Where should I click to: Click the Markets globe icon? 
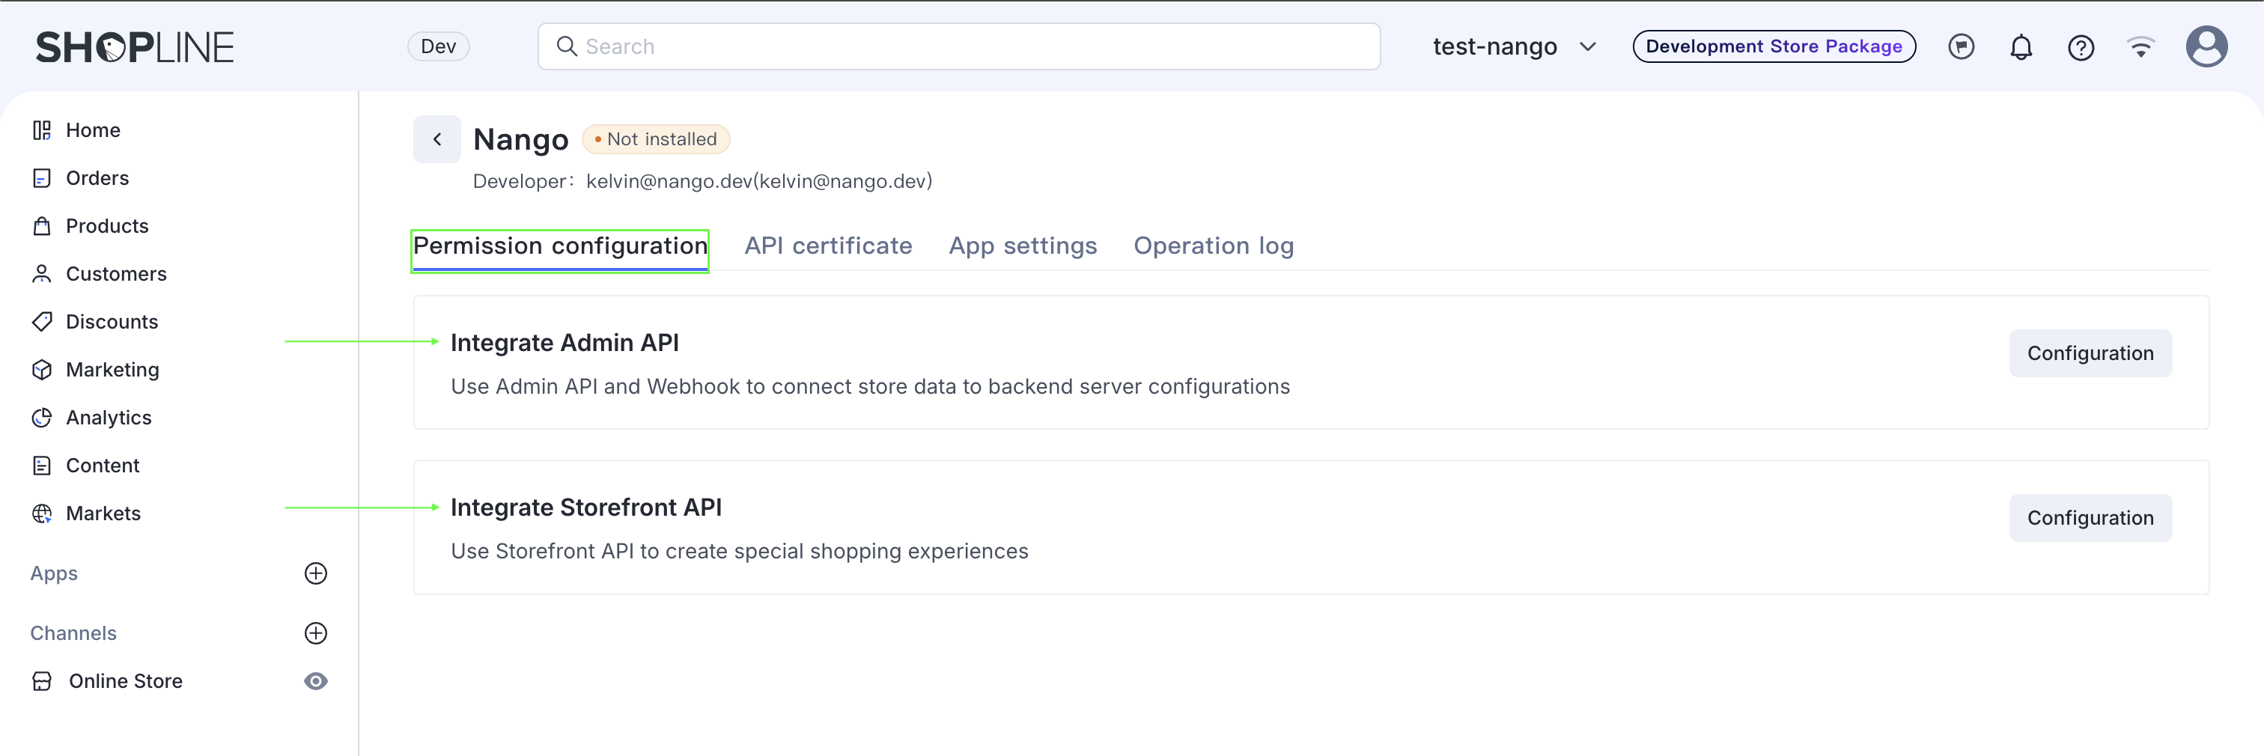[x=41, y=513]
